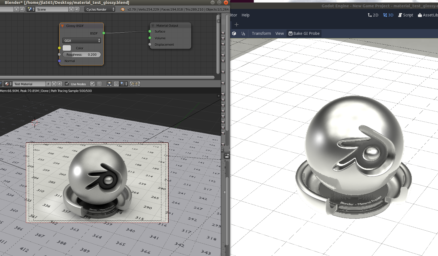Click the Surface input socket on Material Output
The image size is (438, 256).
[x=150, y=31]
